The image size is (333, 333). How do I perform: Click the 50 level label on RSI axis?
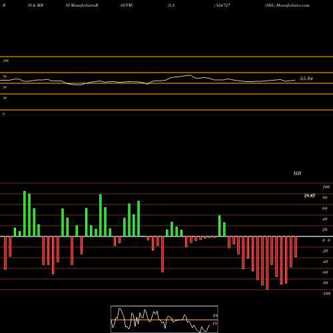pos(5,87)
